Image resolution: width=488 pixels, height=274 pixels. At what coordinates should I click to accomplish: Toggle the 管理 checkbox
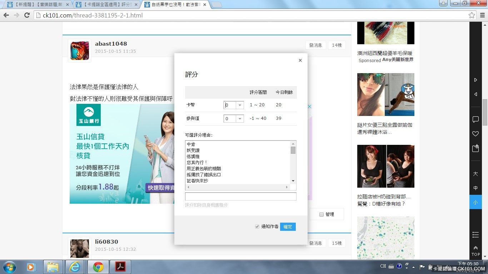click(x=322, y=214)
